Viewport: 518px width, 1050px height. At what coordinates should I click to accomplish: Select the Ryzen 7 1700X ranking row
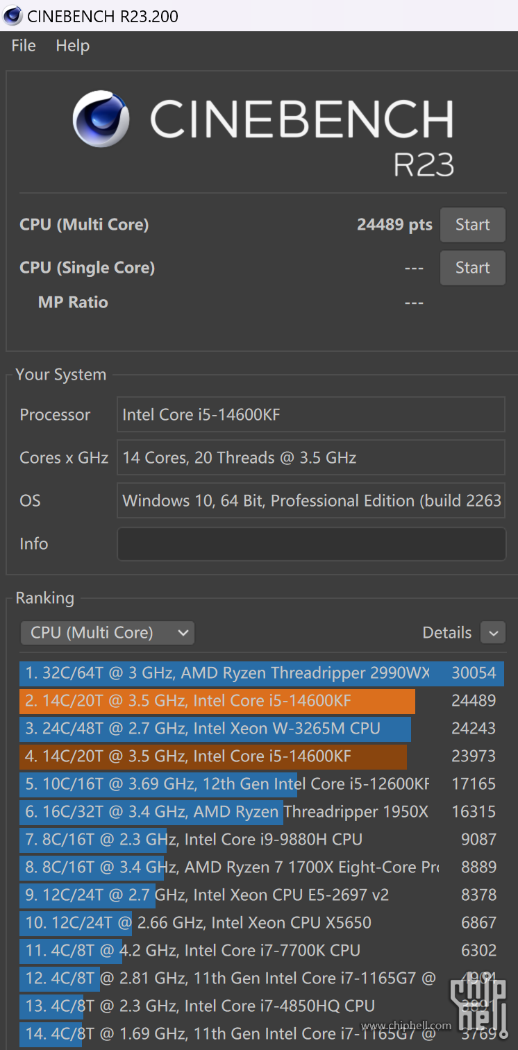pos(262,867)
